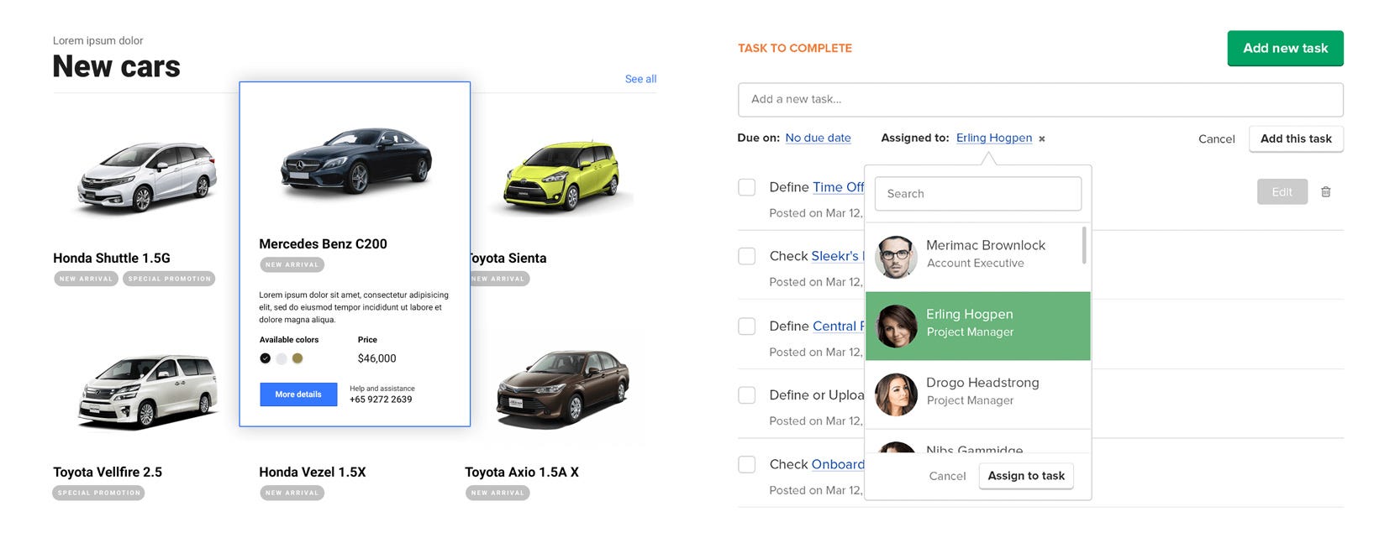Select Drogo Headstrong from the assignee list
1395x538 pixels.
tap(977, 394)
